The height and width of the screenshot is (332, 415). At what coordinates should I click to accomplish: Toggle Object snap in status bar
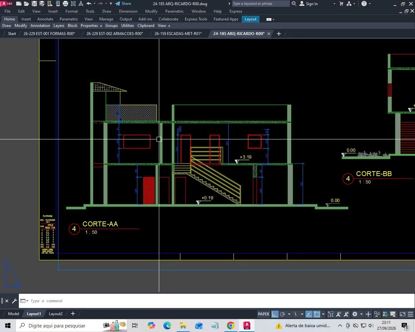[x=317, y=314]
